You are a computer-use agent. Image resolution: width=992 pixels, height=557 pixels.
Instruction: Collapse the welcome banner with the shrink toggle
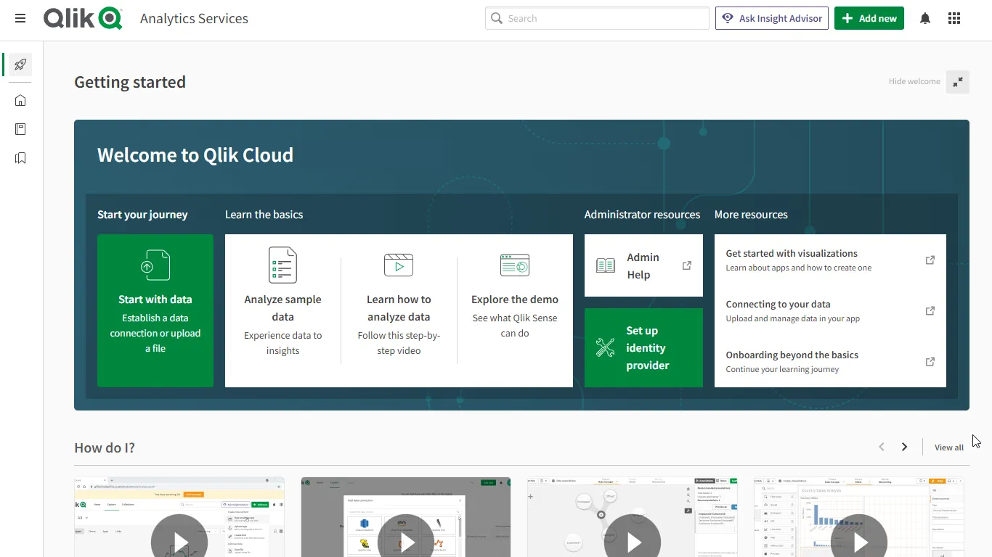click(957, 81)
